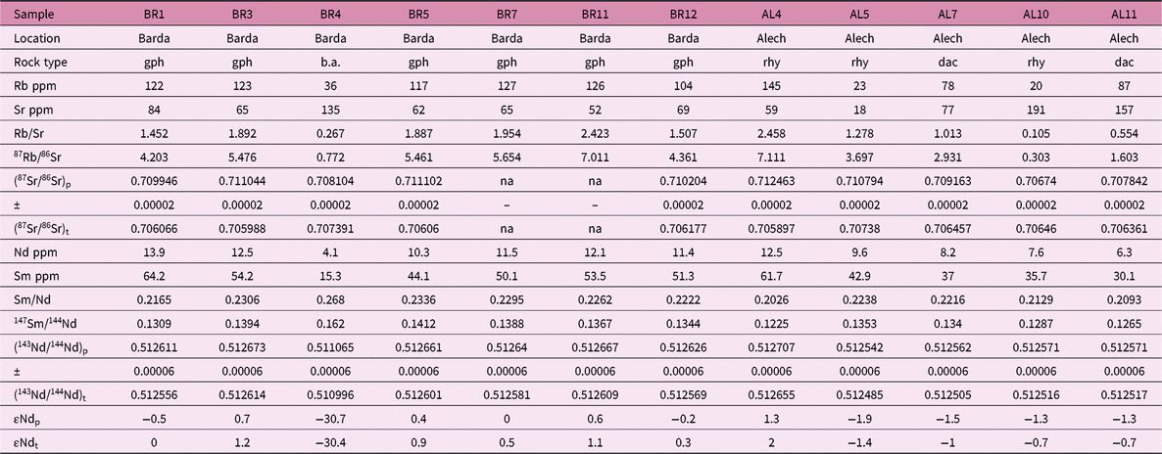The height and width of the screenshot is (454, 1162).
Task: Click the BR1 column header
Action: (153, 15)
